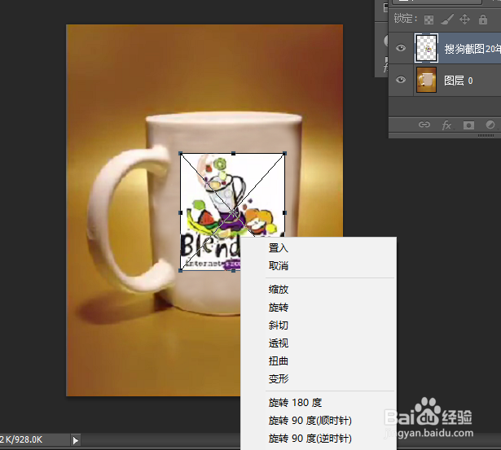Image resolution: width=501 pixels, height=450 pixels.
Task: Click the lock all padlock icon
Action: click(483, 20)
